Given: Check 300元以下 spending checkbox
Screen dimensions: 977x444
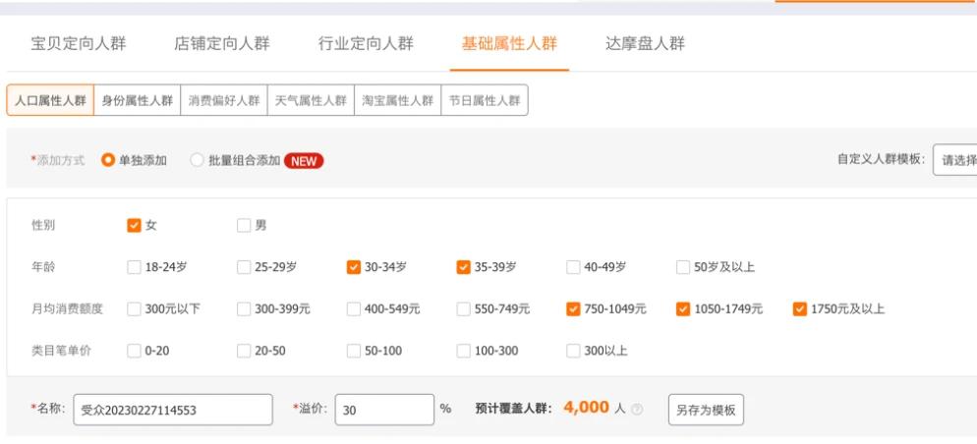Looking at the screenshot, I should [134, 308].
